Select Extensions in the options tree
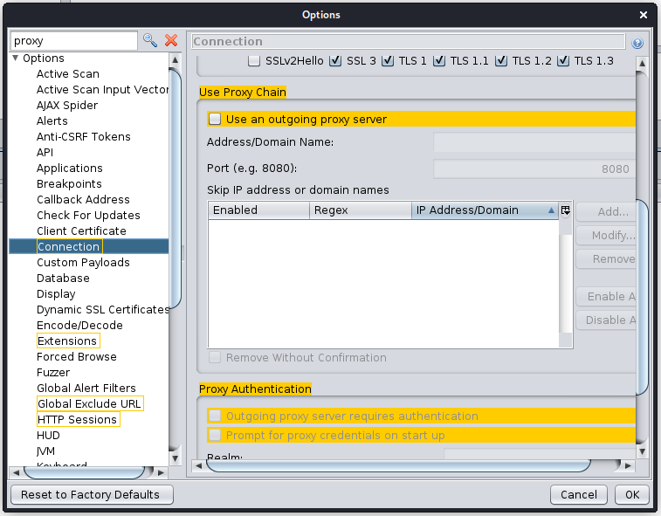This screenshot has height=516, width=661. 67,341
